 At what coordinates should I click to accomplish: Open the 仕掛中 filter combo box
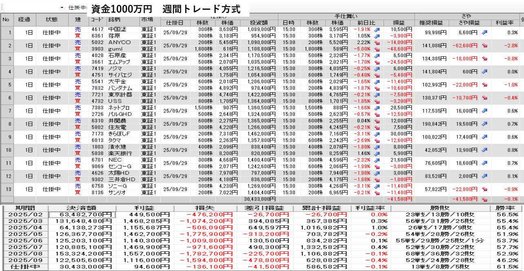(77, 8)
